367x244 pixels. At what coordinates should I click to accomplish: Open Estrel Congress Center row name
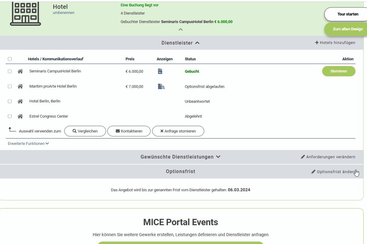[49, 116]
